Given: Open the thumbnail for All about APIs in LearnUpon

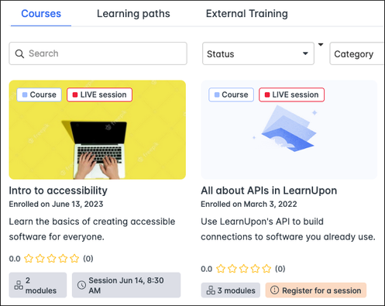Looking at the screenshot, I should point(289,129).
